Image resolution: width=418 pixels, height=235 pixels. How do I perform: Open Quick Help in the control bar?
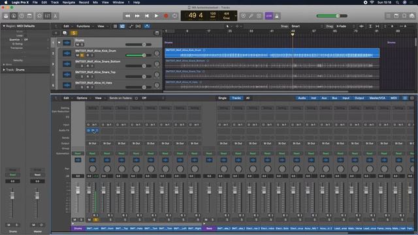coord(22,16)
